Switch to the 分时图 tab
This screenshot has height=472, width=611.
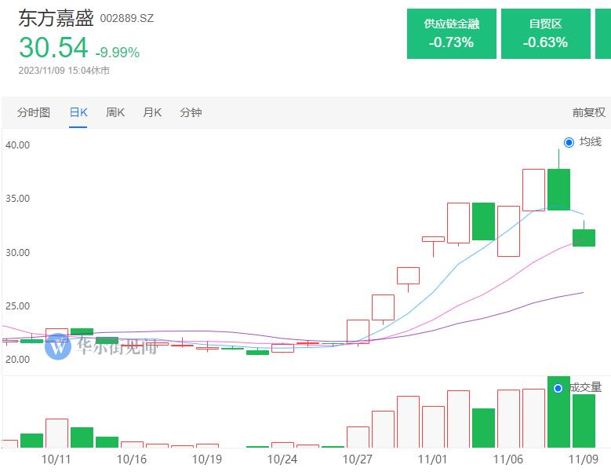(34, 113)
